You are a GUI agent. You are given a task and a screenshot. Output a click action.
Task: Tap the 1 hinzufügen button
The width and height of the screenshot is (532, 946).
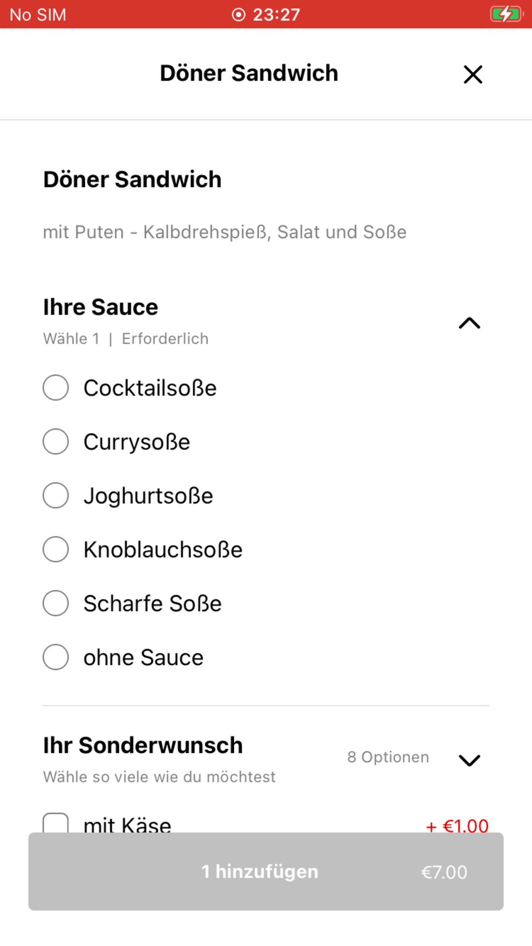266,871
